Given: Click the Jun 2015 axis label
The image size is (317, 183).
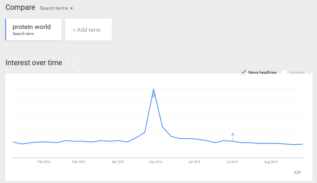Looking at the screenshot, I should point(194,162).
